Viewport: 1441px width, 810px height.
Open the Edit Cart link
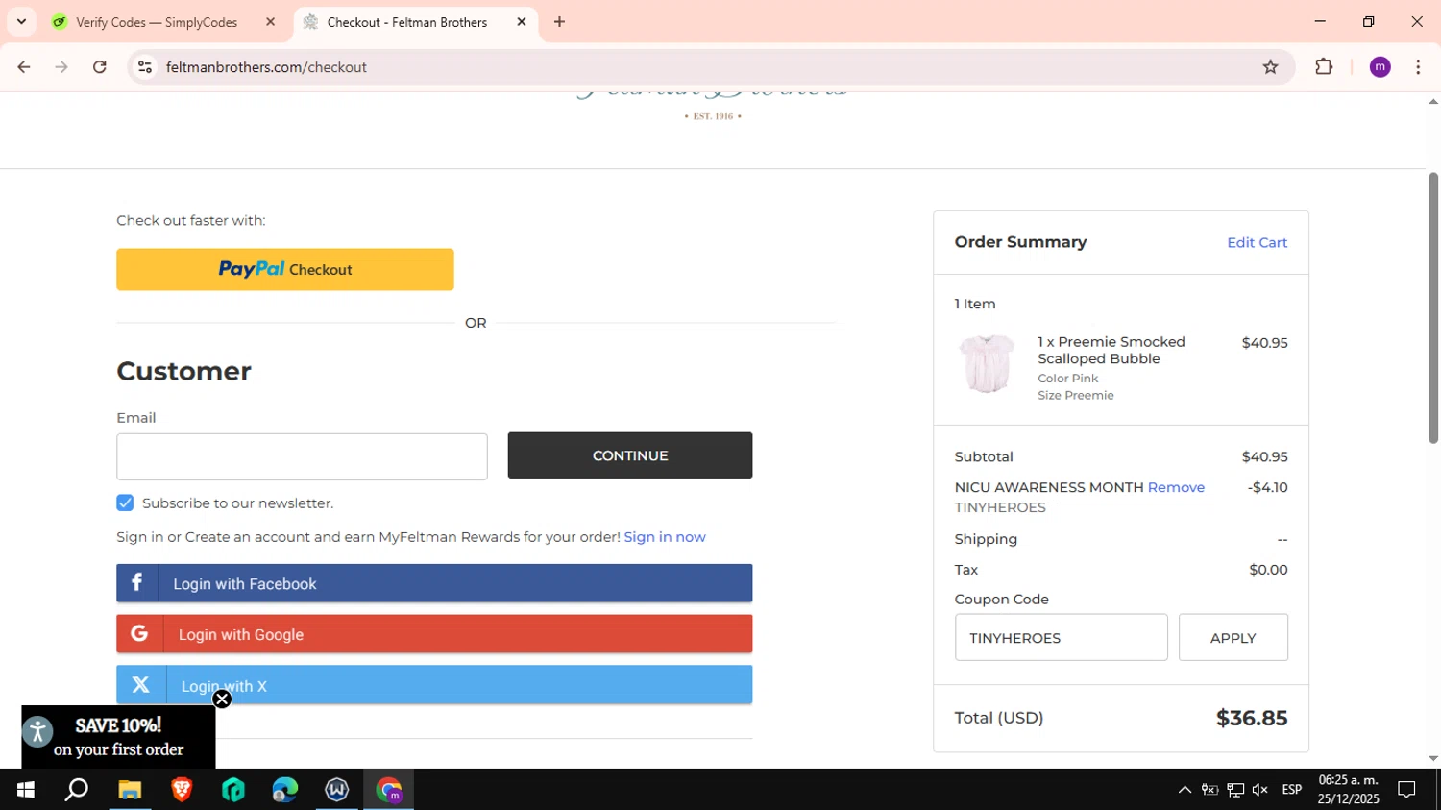pos(1257,242)
